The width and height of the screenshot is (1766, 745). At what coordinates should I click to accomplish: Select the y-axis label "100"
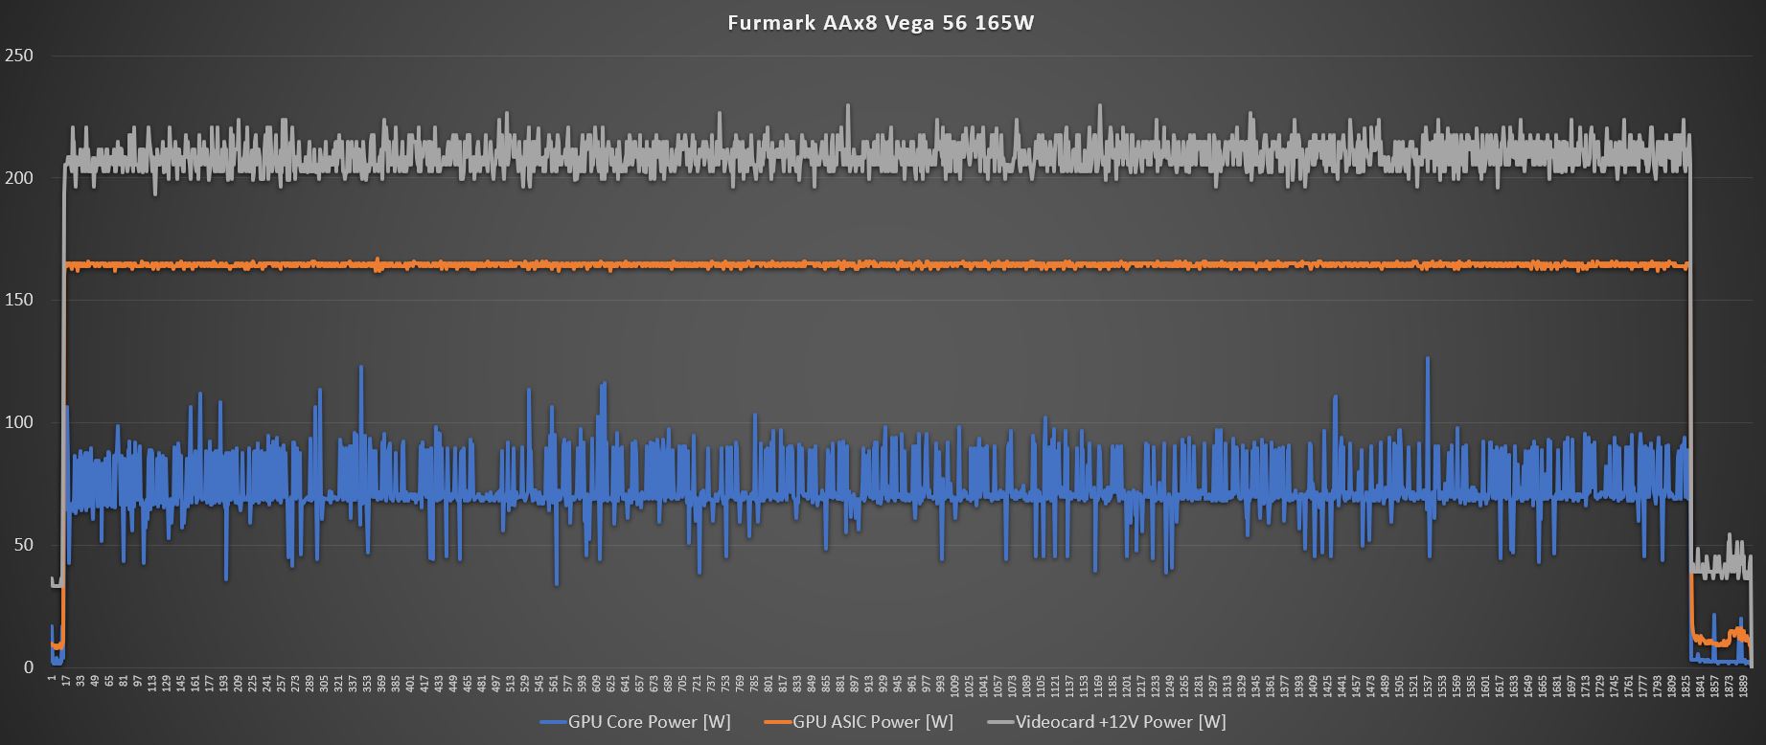19,423
